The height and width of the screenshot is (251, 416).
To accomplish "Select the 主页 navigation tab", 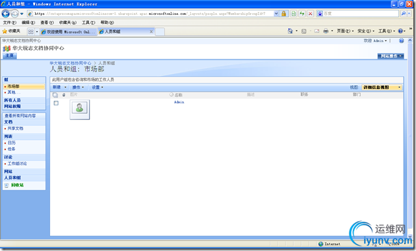I will [10, 55].
